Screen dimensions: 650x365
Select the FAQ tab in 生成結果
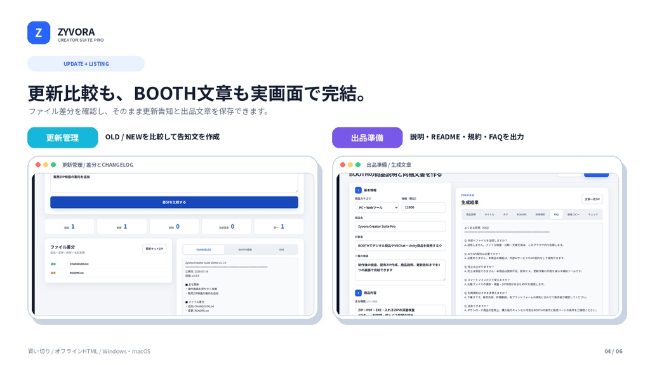(556, 214)
